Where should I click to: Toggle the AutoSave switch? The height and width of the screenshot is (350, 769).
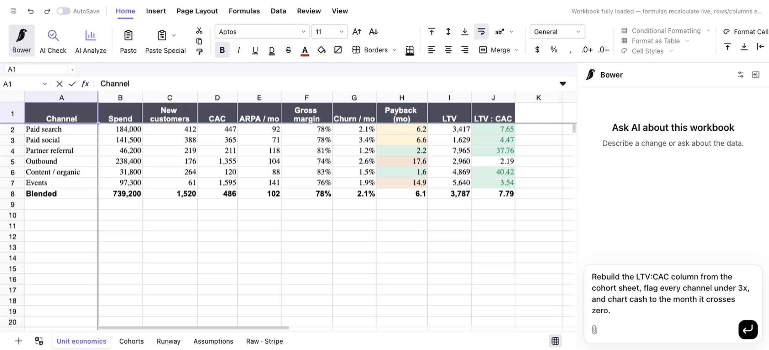(x=63, y=11)
